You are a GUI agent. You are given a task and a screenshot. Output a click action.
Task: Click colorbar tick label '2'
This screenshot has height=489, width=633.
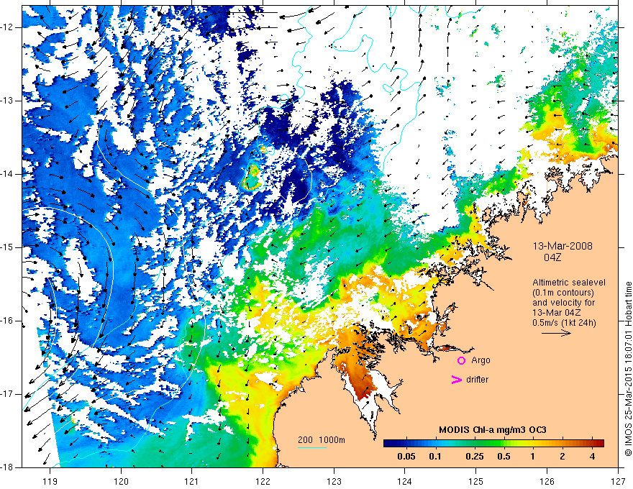(563, 457)
